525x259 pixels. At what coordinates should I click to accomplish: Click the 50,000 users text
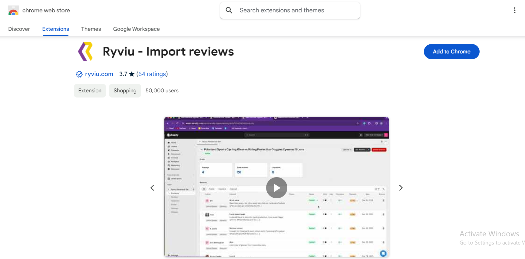coord(162,91)
